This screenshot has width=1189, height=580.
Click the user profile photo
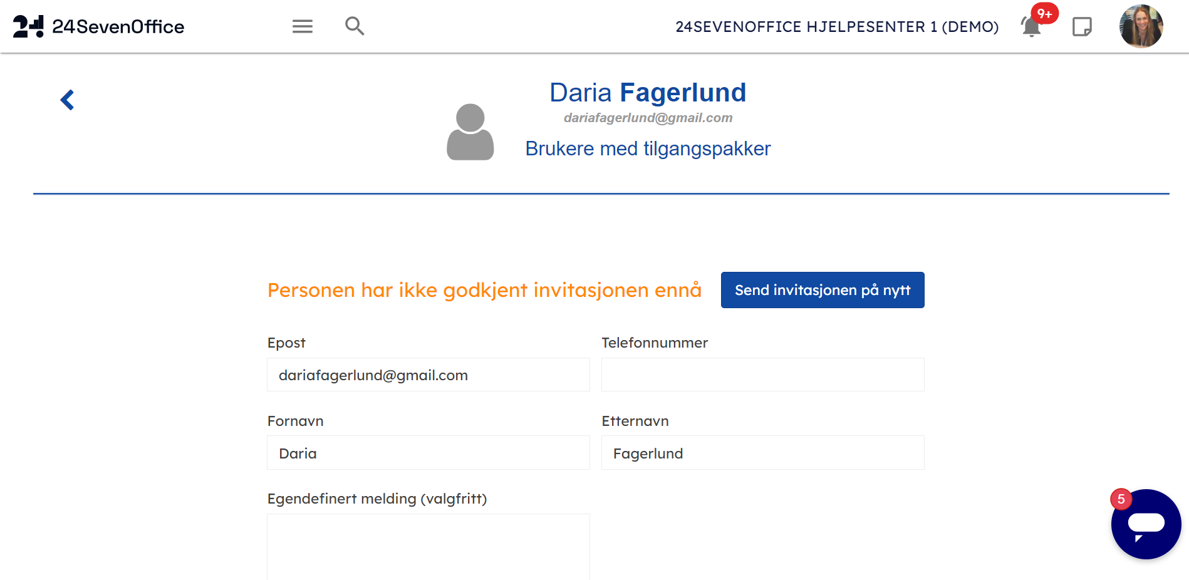[1141, 26]
